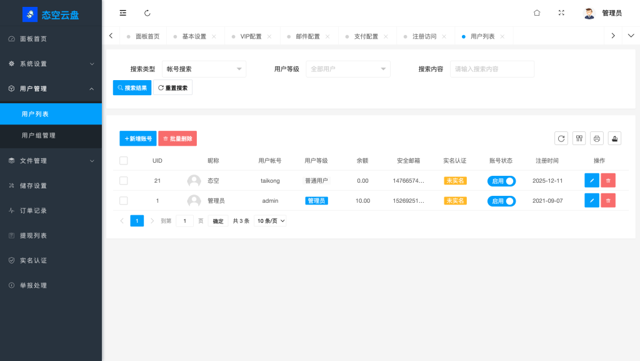Select all rows via header checkbox

(123, 160)
